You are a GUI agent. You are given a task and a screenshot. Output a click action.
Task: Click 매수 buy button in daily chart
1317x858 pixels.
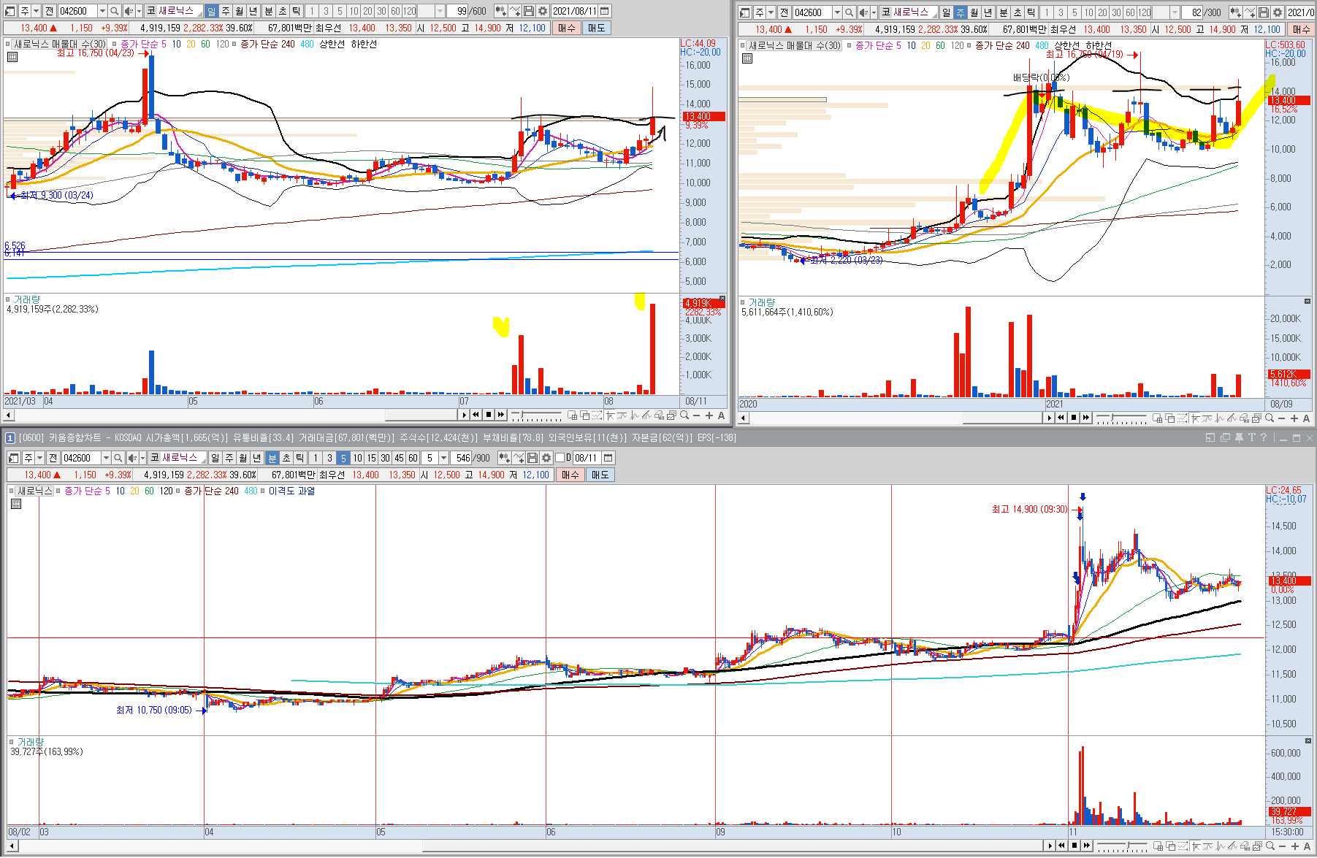(x=566, y=28)
